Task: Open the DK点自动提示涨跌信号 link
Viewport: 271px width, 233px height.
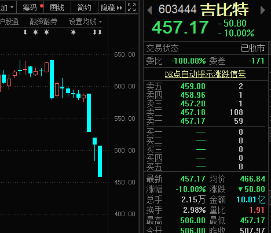Action: click(x=206, y=74)
